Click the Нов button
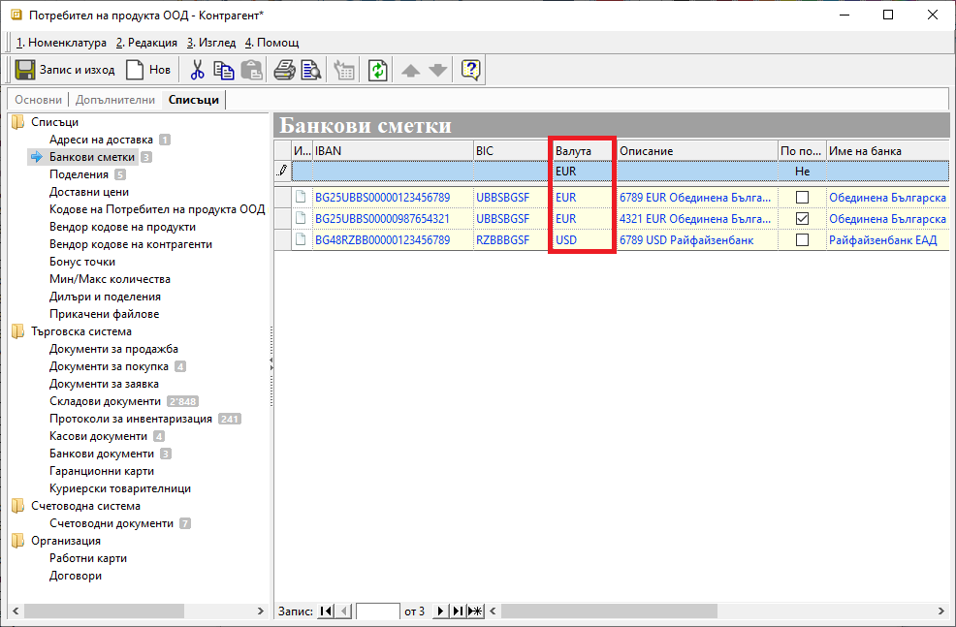Viewport: 956px width, 627px height. tap(148, 70)
